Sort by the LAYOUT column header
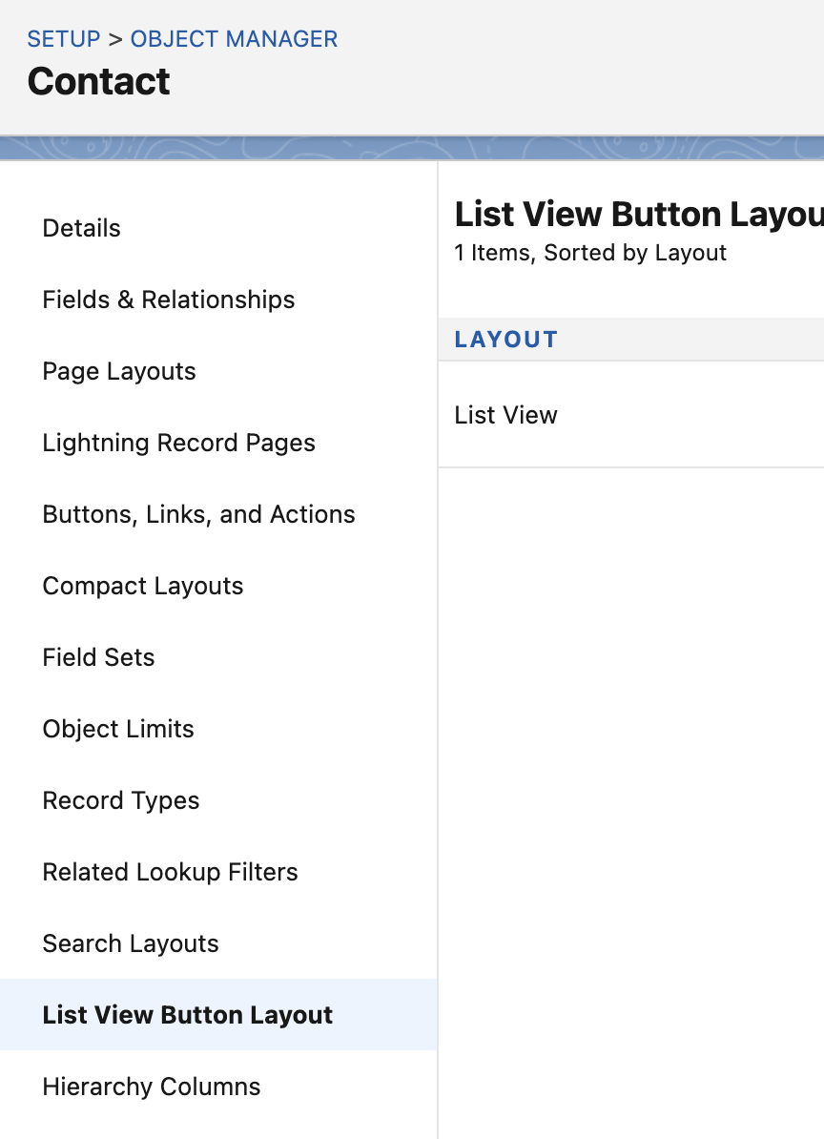Screen dimensions: 824x1139 pyautogui.click(x=506, y=340)
